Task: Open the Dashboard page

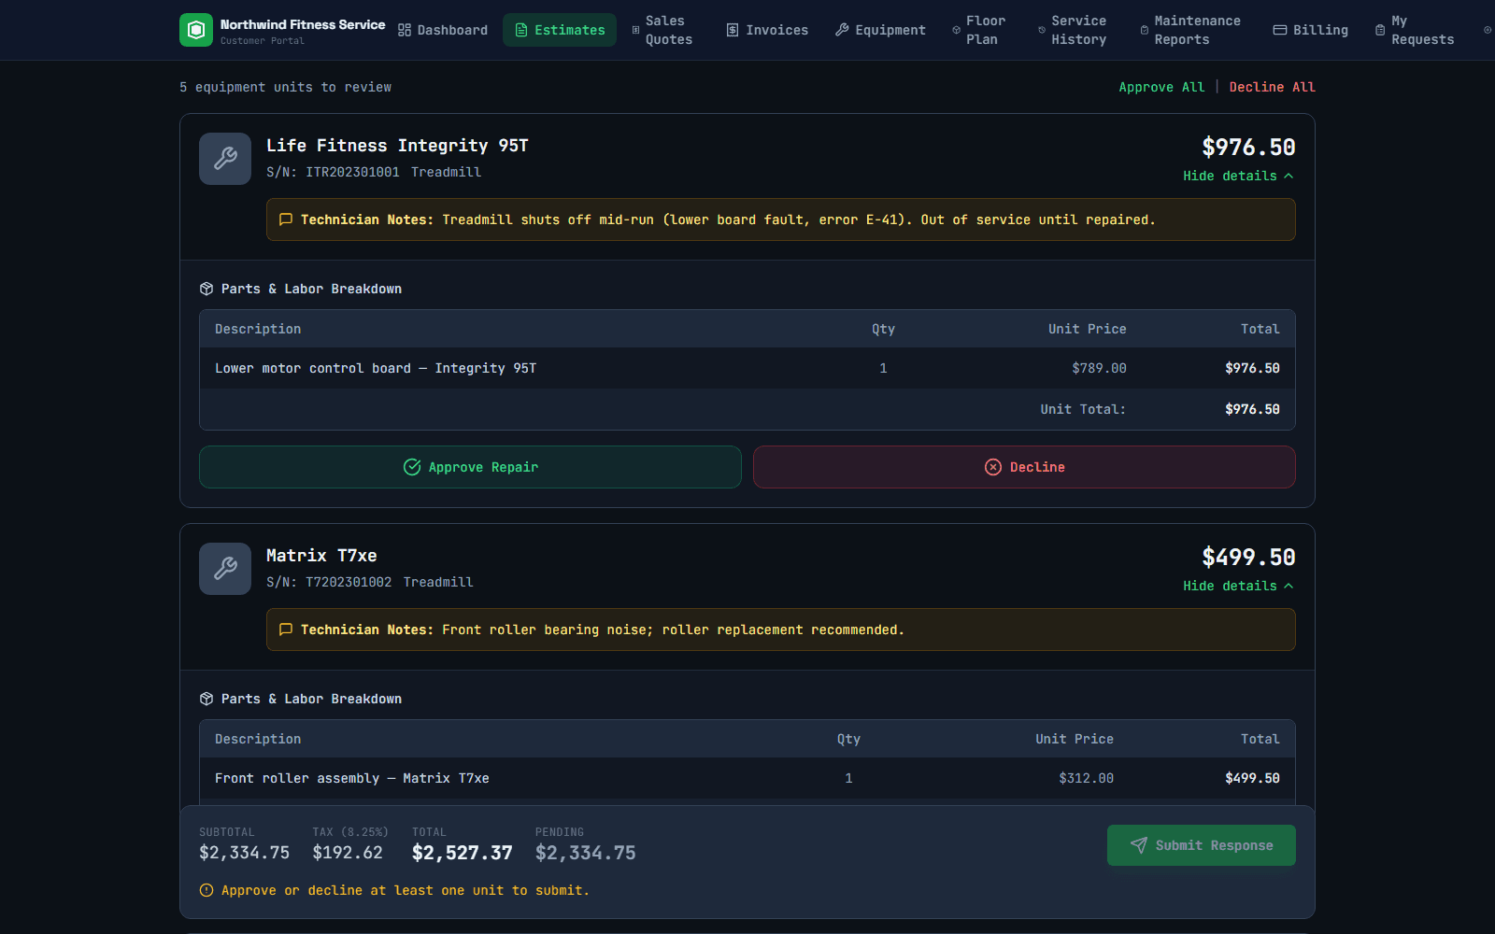Action: point(443,30)
